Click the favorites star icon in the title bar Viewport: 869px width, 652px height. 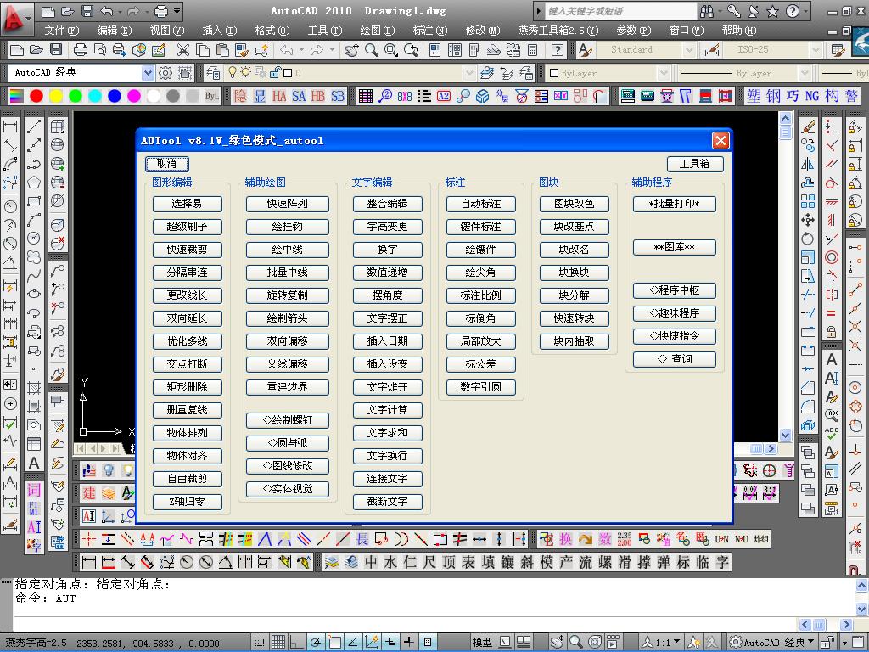coord(772,10)
